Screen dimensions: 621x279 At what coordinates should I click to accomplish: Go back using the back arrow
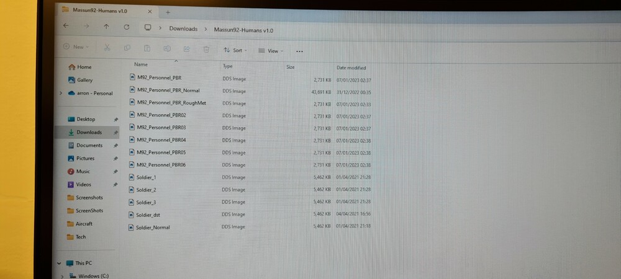pos(66,25)
